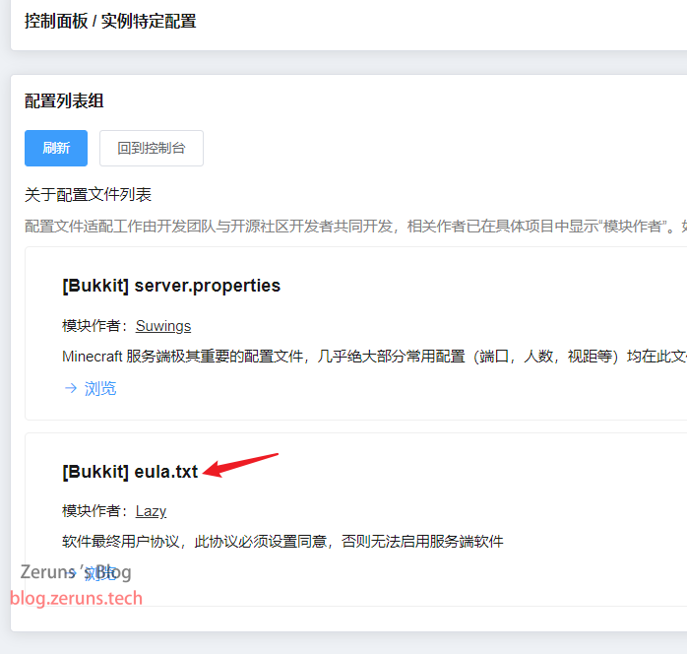Click the 配置列表组 section heading

click(64, 101)
